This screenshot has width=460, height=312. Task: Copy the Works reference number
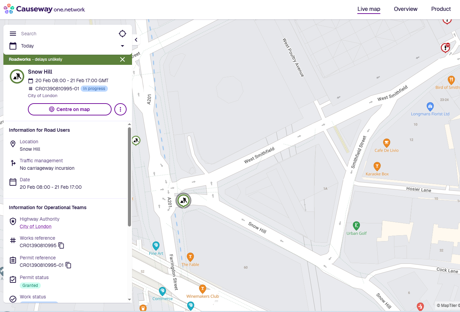(61, 245)
